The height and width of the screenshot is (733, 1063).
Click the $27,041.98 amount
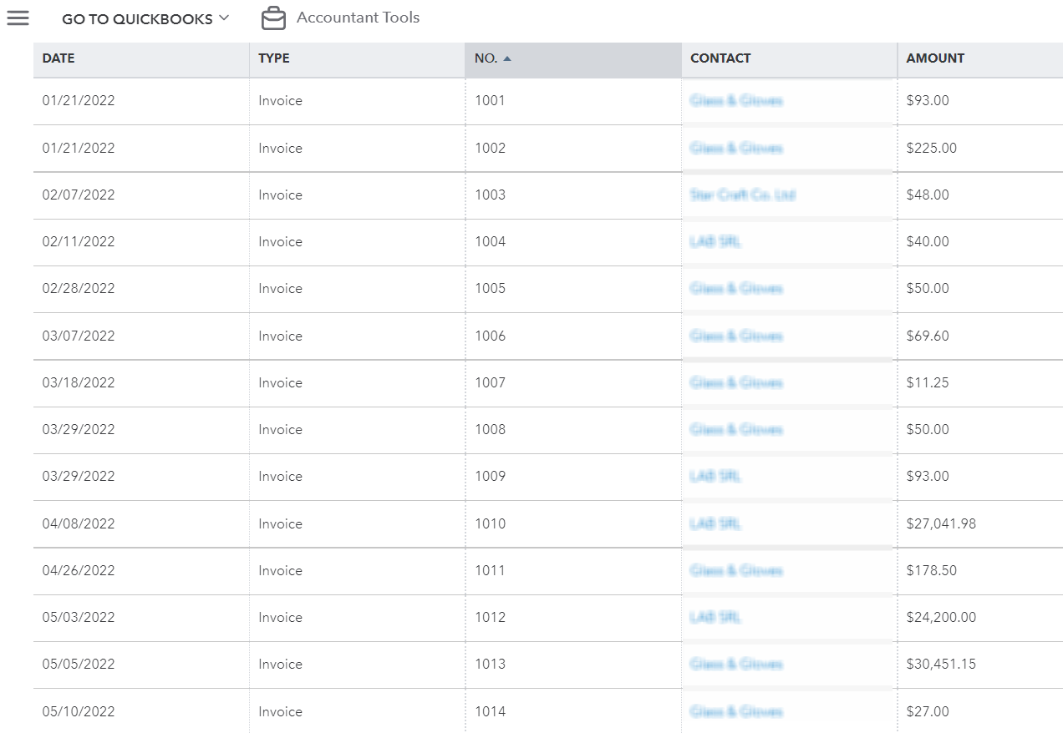click(941, 523)
